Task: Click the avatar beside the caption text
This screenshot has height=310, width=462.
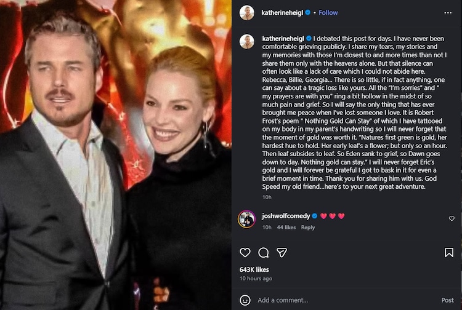Action: (x=247, y=42)
